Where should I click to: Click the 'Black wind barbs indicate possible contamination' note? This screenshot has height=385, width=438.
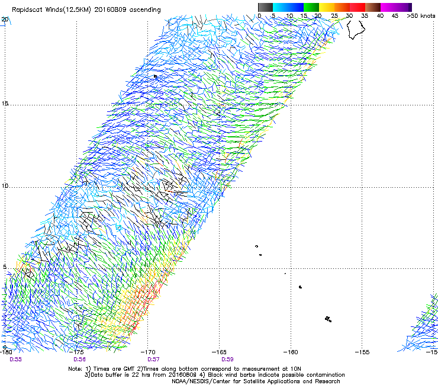(x=273, y=375)
